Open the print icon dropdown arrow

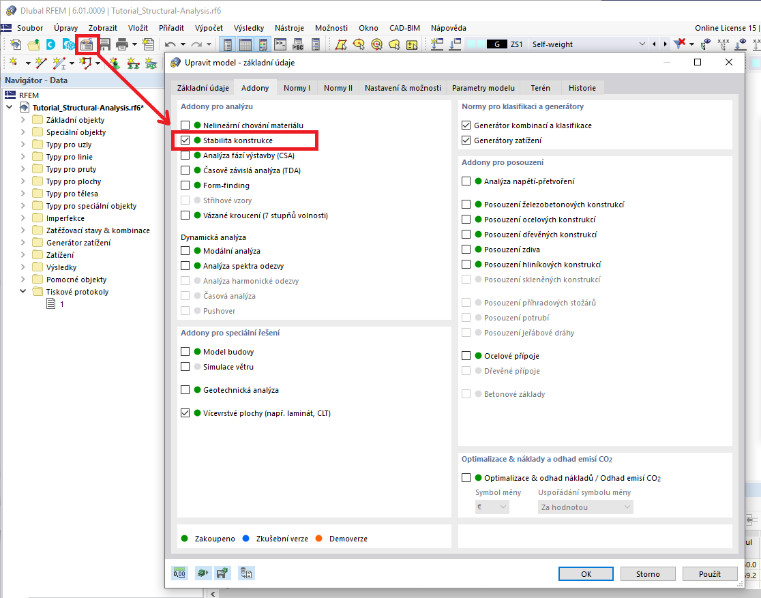(x=134, y=44)
